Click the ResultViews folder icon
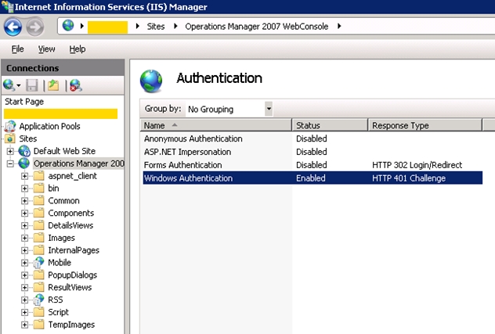 [39, 287]
